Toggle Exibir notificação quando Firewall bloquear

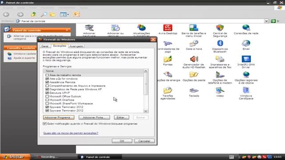tap(45, 124)
